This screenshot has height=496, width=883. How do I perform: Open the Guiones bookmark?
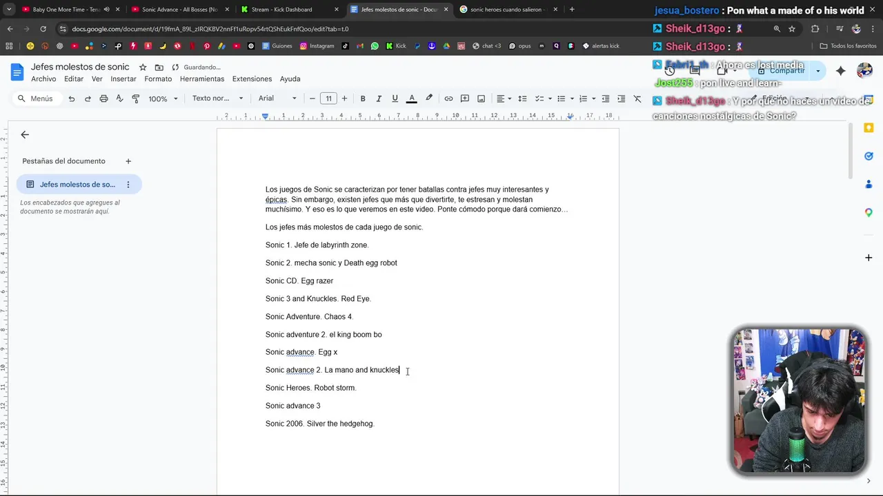[277, 46]
